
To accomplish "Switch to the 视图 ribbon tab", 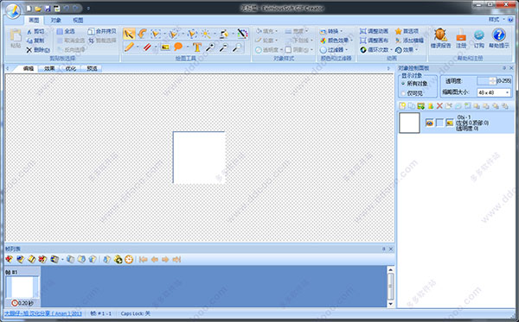I will pos(78,21).
